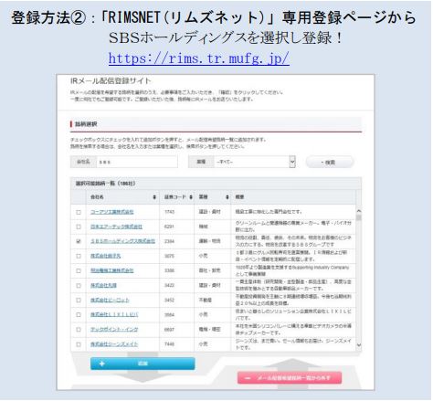Screen dimensions: 433x401
Task: Uncheck the SBSホールディングス株式会社 checkbox
Action: (x=79, y=241)
